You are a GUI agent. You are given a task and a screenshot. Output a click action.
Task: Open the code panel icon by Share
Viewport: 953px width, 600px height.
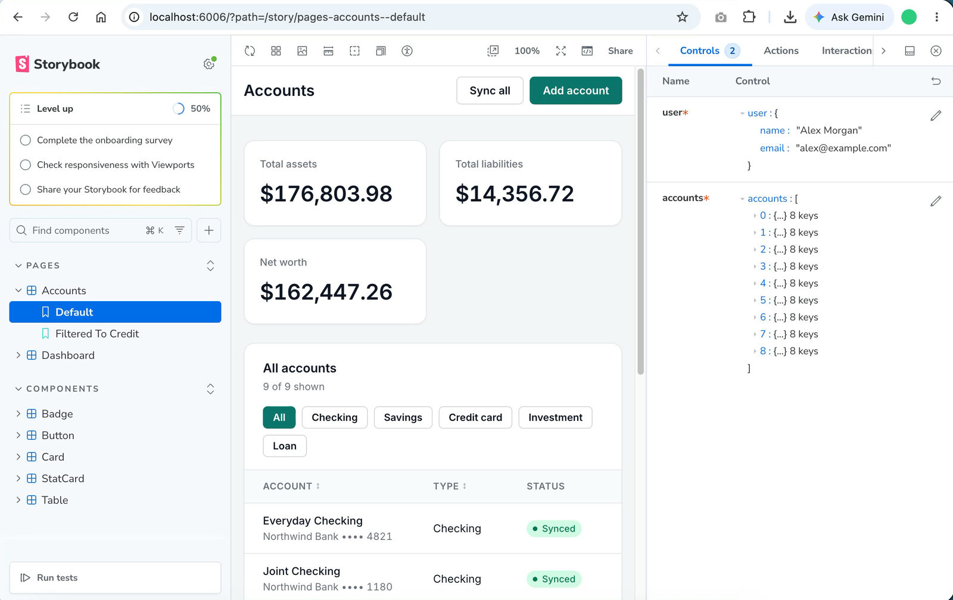tap(587, 51)
